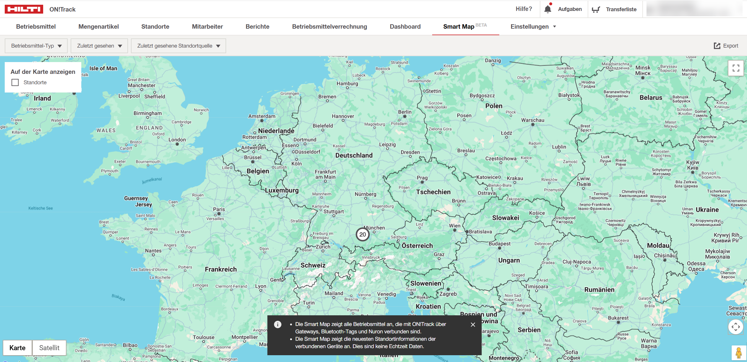
Task: Click the info icon in banner
Action: [x=278, y=324]
